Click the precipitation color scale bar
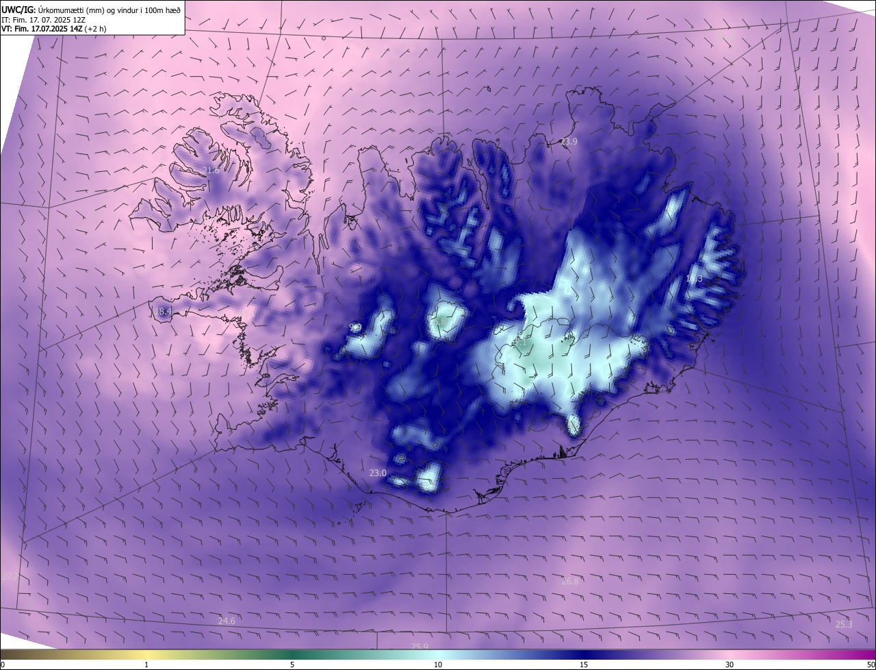The image size is (876, 670). (438, 654)
